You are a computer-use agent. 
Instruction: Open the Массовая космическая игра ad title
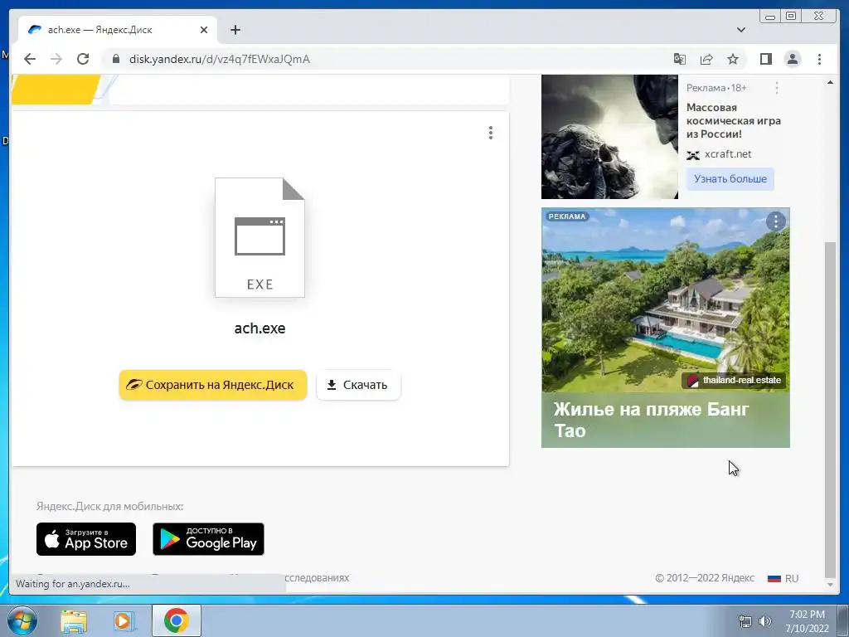[733, 120]
